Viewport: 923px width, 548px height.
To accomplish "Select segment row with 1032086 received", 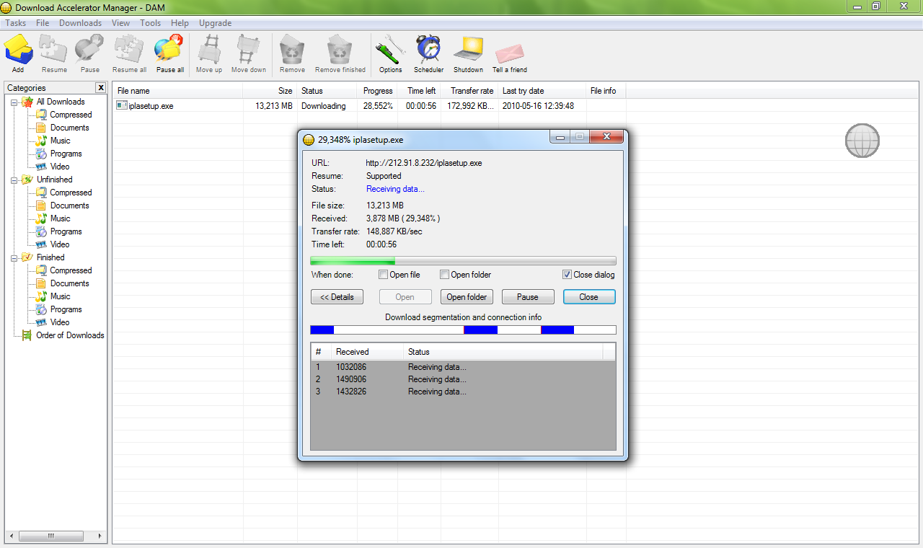I will click(463, 367).
